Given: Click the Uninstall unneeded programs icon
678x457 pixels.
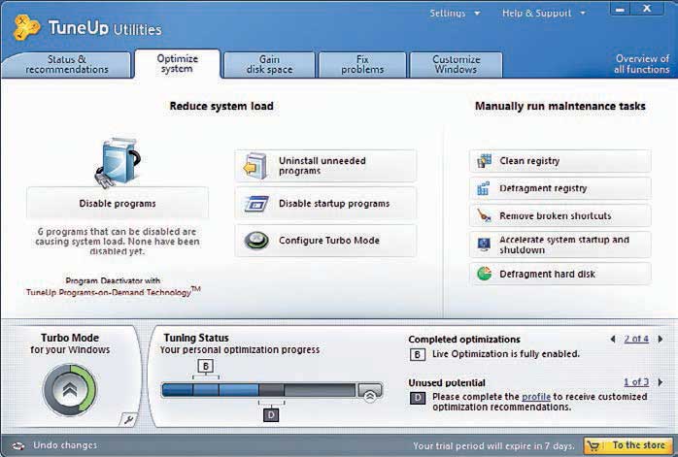Looking at the screenshot, I should click(x=255, y=166).
